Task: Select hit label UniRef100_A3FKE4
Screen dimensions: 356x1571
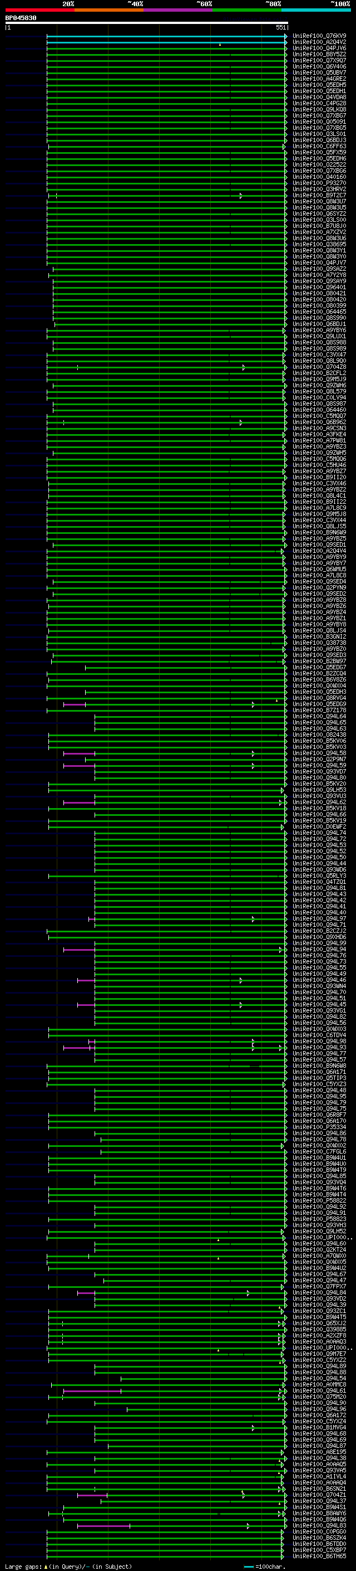Action: point(319,435)
